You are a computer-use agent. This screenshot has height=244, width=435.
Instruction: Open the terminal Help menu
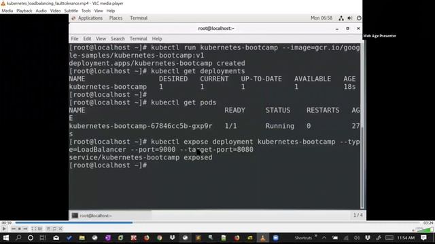(x=157, y=39)
